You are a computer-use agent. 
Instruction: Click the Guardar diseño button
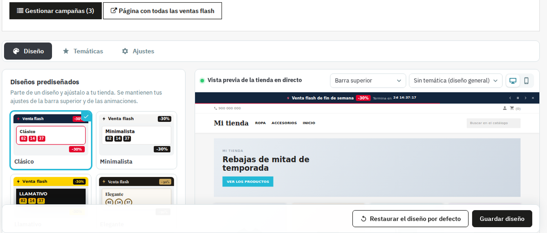502,219
